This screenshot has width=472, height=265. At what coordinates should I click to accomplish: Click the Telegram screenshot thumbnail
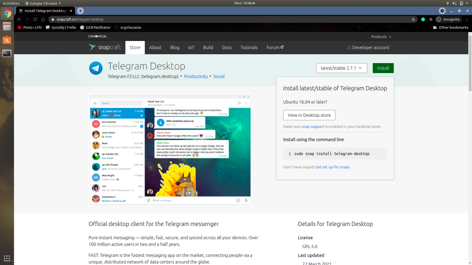tap(171, 150)
